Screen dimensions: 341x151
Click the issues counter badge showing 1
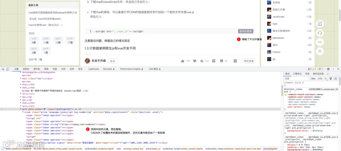(x=321, y=69)
